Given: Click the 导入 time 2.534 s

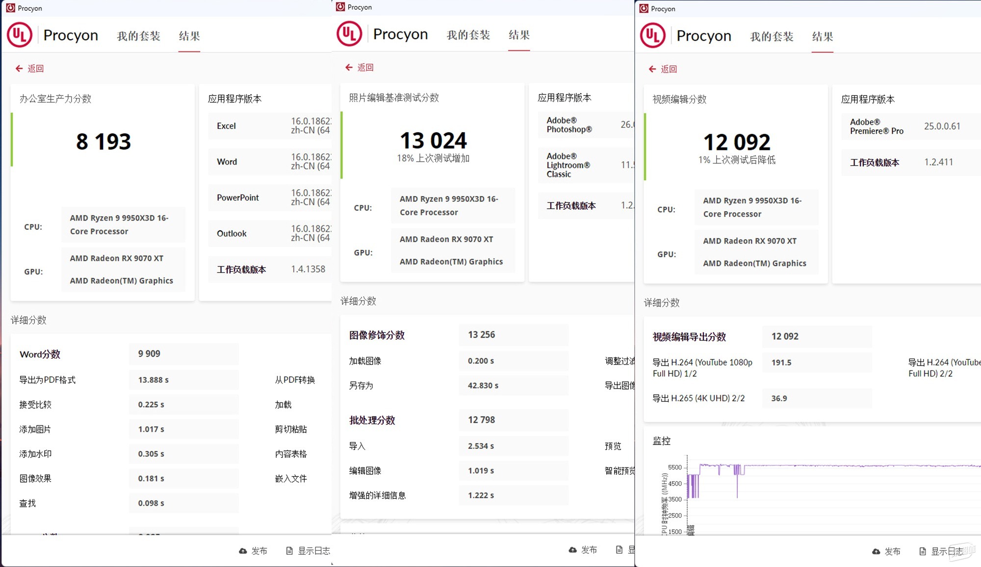Looking at the screenshot, I should coord(481,446).
